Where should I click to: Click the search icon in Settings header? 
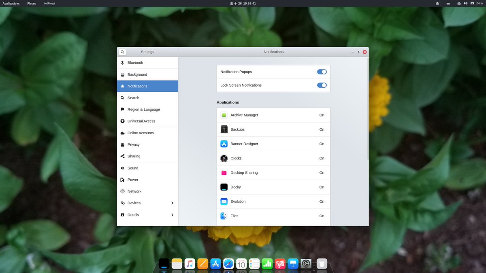pyautogui.click(x=122, y=52)
